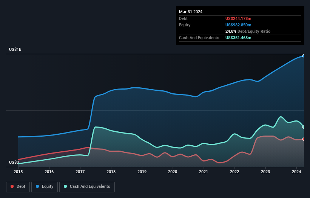310x198 pixels.
Task: Click the 2015 x-axis label
Action: (18, 172)
